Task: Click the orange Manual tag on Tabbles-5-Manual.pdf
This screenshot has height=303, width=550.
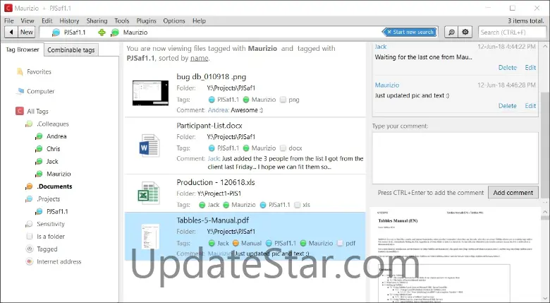Action: click(x=248, y=243)
